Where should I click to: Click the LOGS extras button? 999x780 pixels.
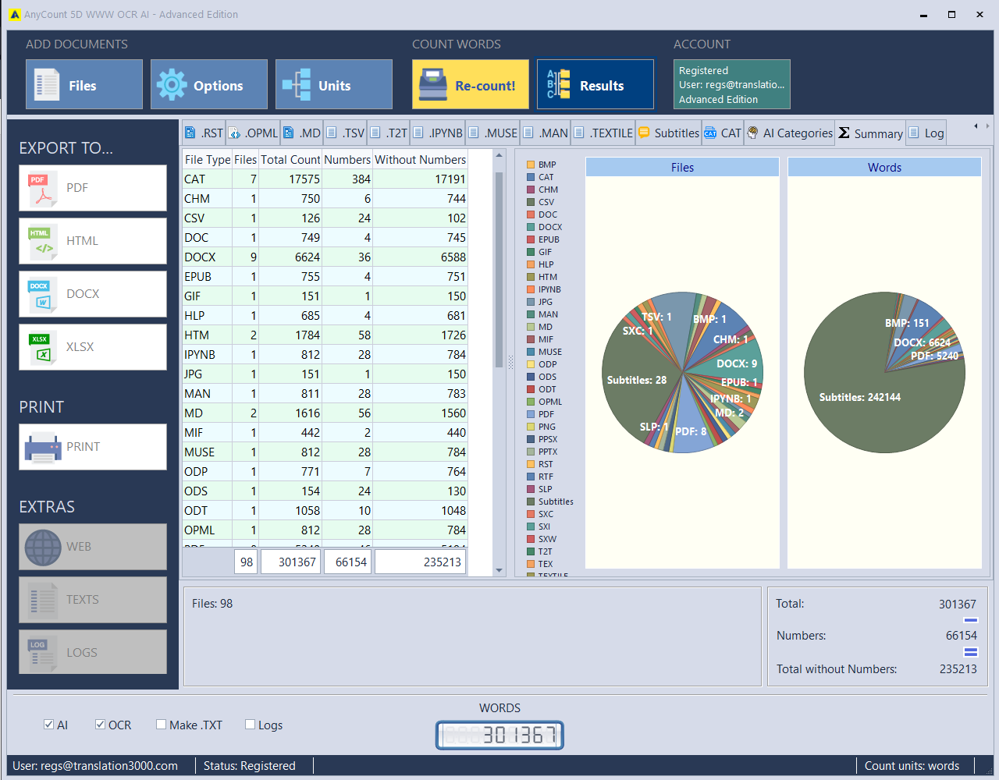[93, 652]
